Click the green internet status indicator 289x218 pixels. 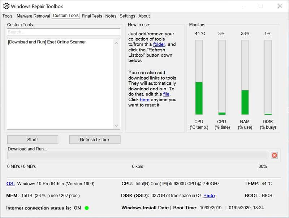tap(87, 208)
